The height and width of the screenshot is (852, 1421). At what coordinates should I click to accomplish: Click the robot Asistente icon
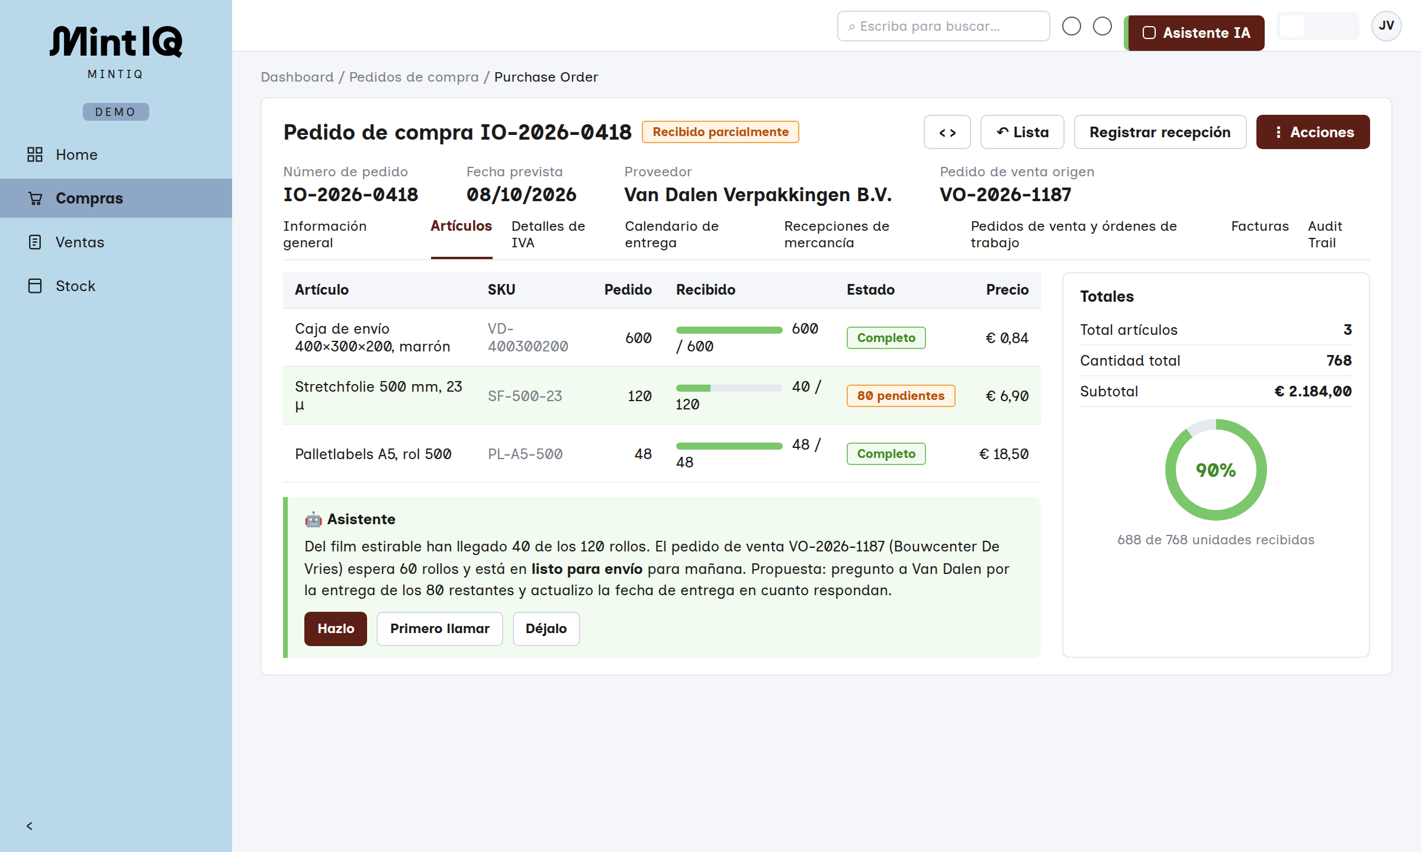click(313, 519)
